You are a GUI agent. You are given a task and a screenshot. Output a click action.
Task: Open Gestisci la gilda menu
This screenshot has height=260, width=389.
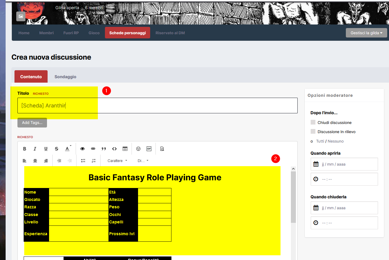366,33
